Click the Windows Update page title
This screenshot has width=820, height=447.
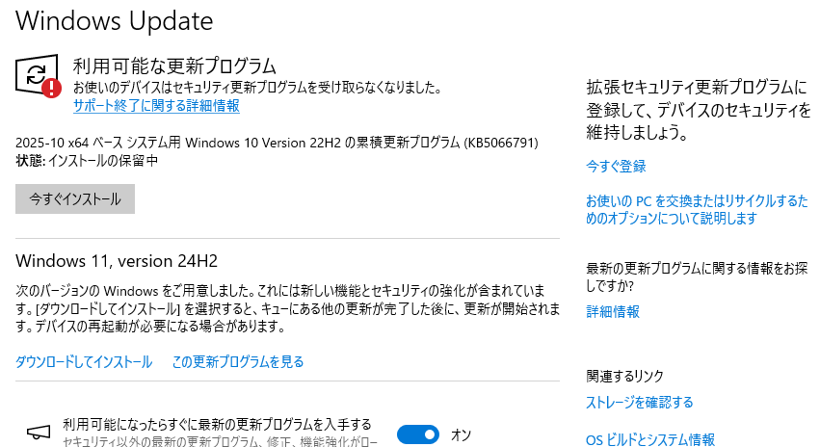115,19
